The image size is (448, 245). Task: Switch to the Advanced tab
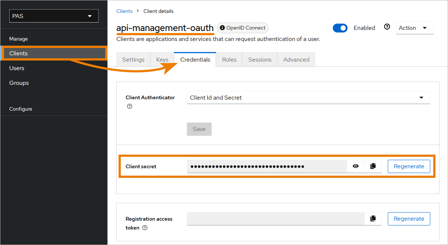point(296,59)
